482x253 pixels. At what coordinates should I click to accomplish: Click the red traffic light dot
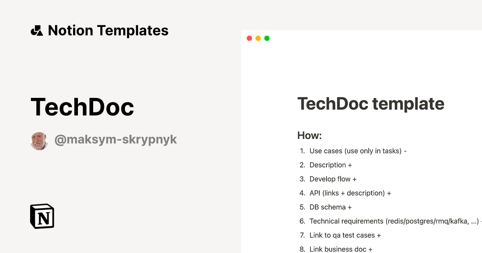point(249,38)
